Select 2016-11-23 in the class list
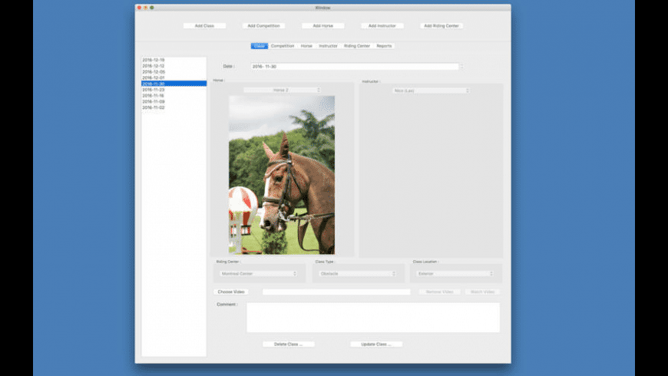668x376 pixels. [x=174, y=90]
